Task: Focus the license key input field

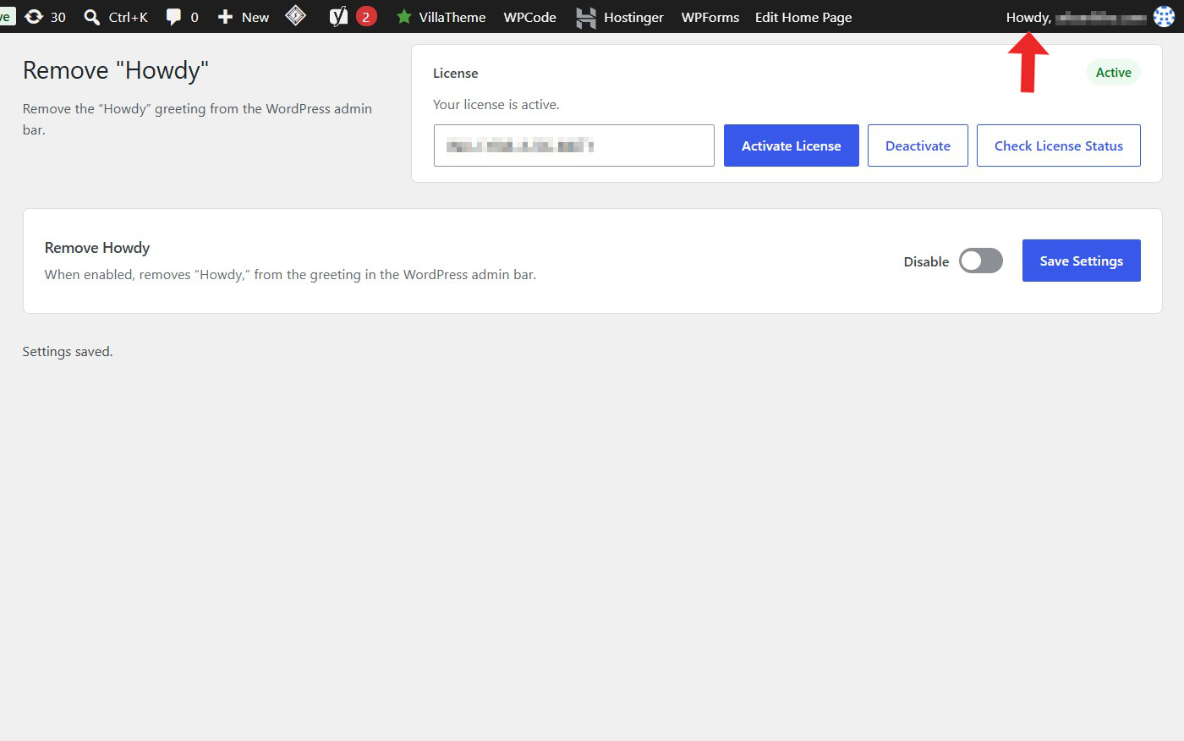Action: (x=574, y=145)
